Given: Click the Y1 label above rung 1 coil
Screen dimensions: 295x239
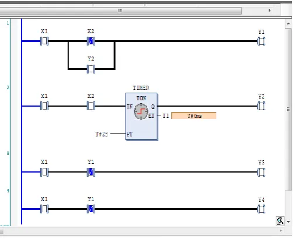Looking at the screenshot, I should [261, 31].
